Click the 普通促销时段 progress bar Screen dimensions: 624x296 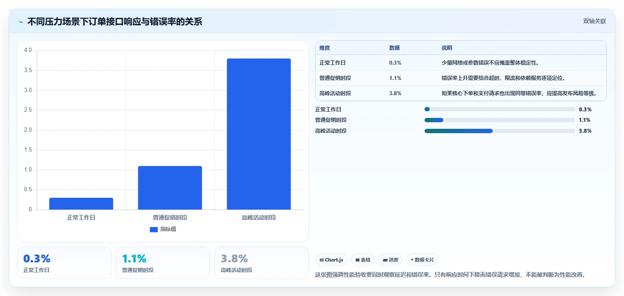click(500, 120)
